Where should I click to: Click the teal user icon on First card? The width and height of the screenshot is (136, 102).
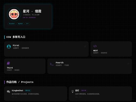[9, 47]
